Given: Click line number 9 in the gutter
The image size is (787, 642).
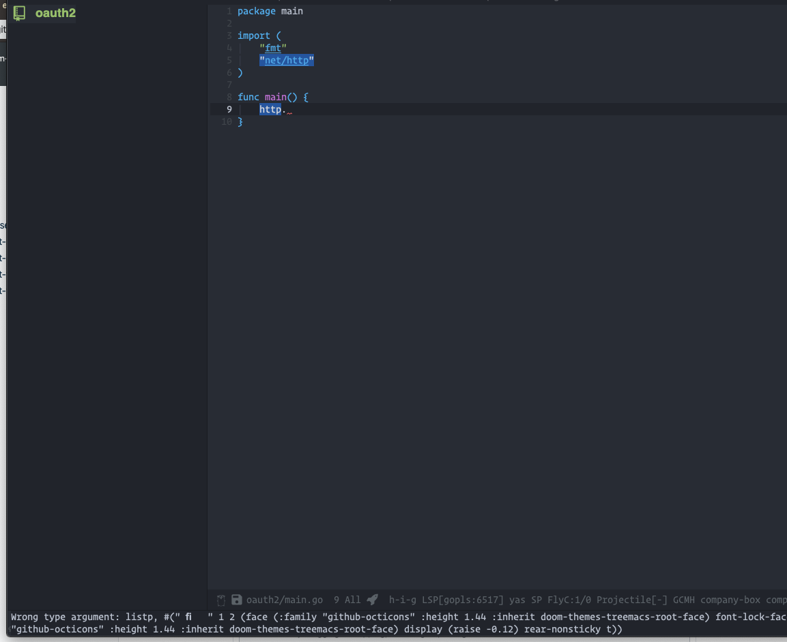Looking at the screenshot, I should [x=229, y=109].
